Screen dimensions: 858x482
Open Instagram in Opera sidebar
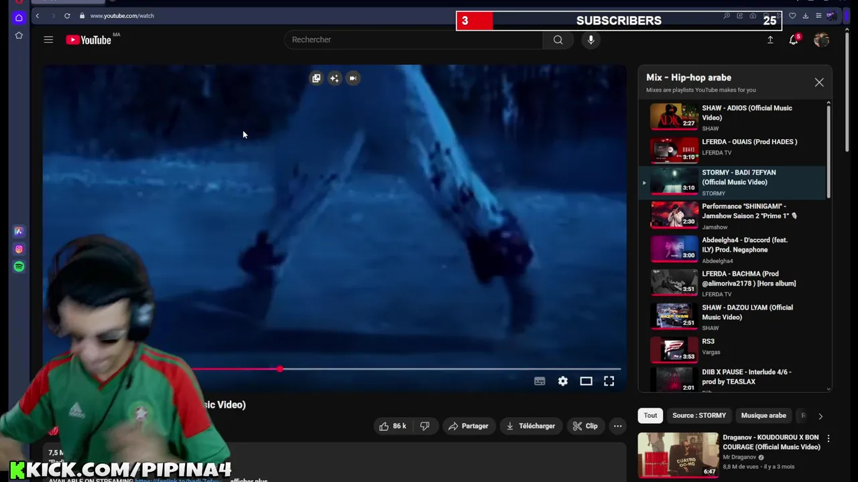point(19,249)
